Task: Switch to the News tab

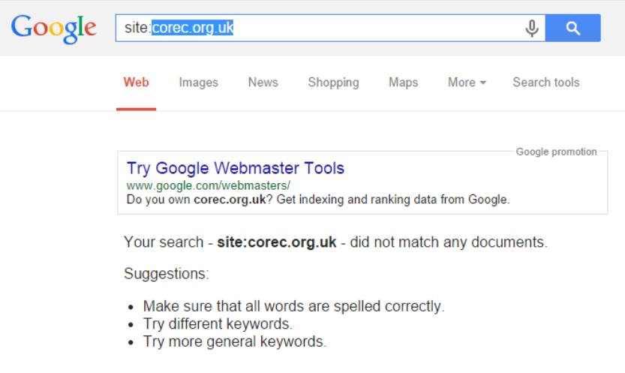Action: (263, 82)
